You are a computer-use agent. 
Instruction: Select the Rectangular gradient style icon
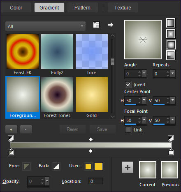coord(171,33)
